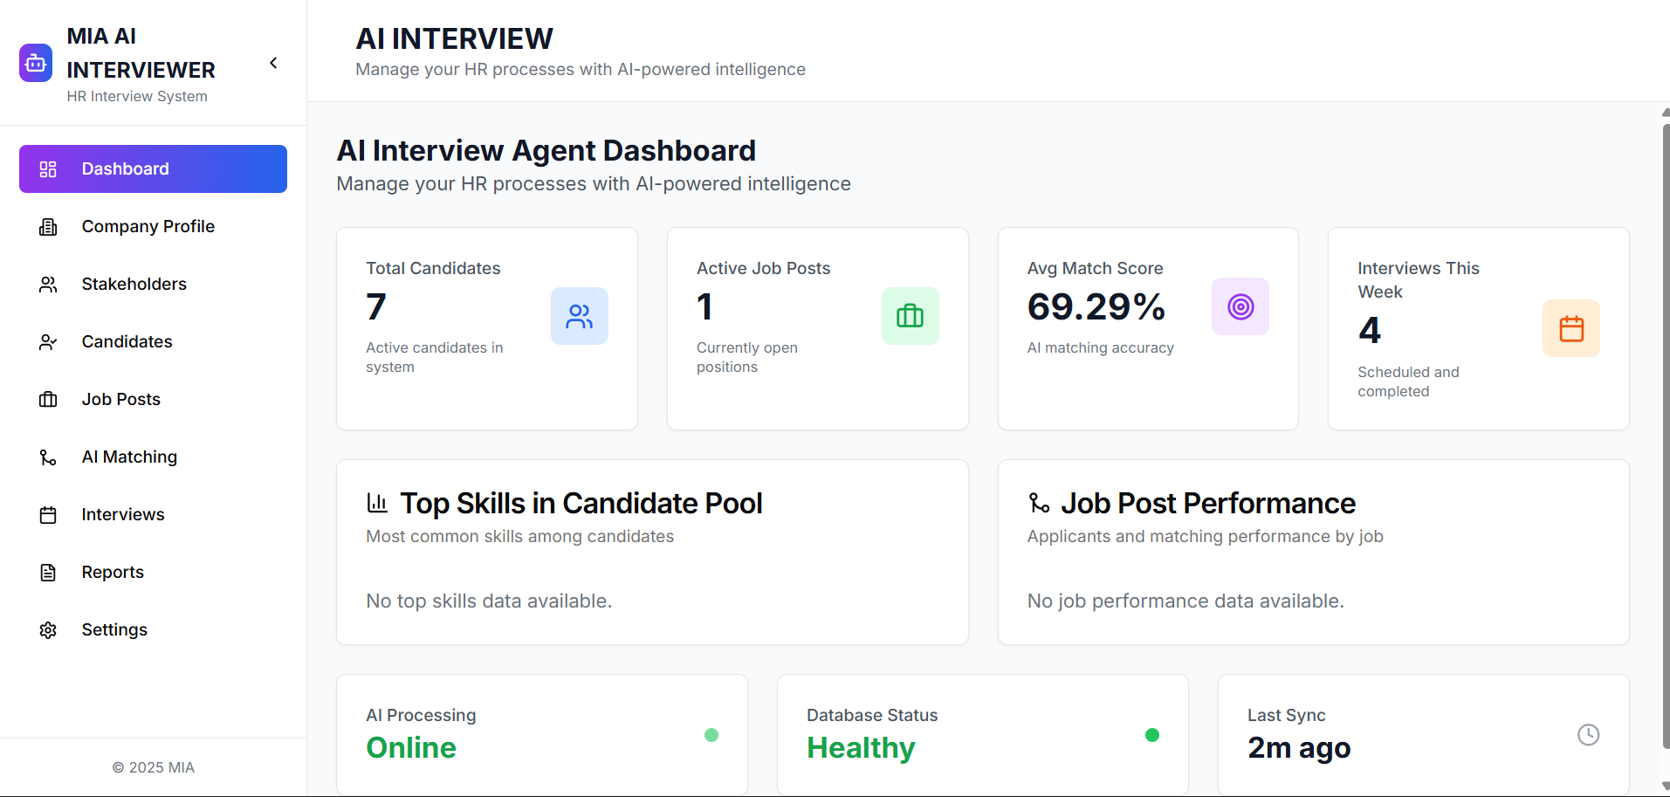This screenshot has width=1670, height=797.
Task: Open Job Posts with the briefcase icon
Action: tap(47, 399)
